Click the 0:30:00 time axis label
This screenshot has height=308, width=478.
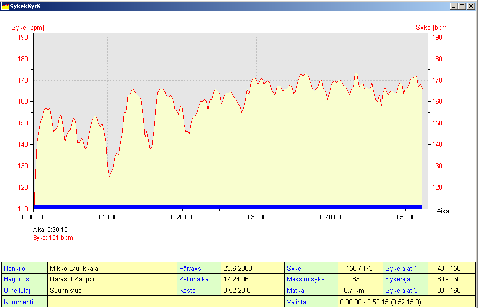tap(256, 217)
